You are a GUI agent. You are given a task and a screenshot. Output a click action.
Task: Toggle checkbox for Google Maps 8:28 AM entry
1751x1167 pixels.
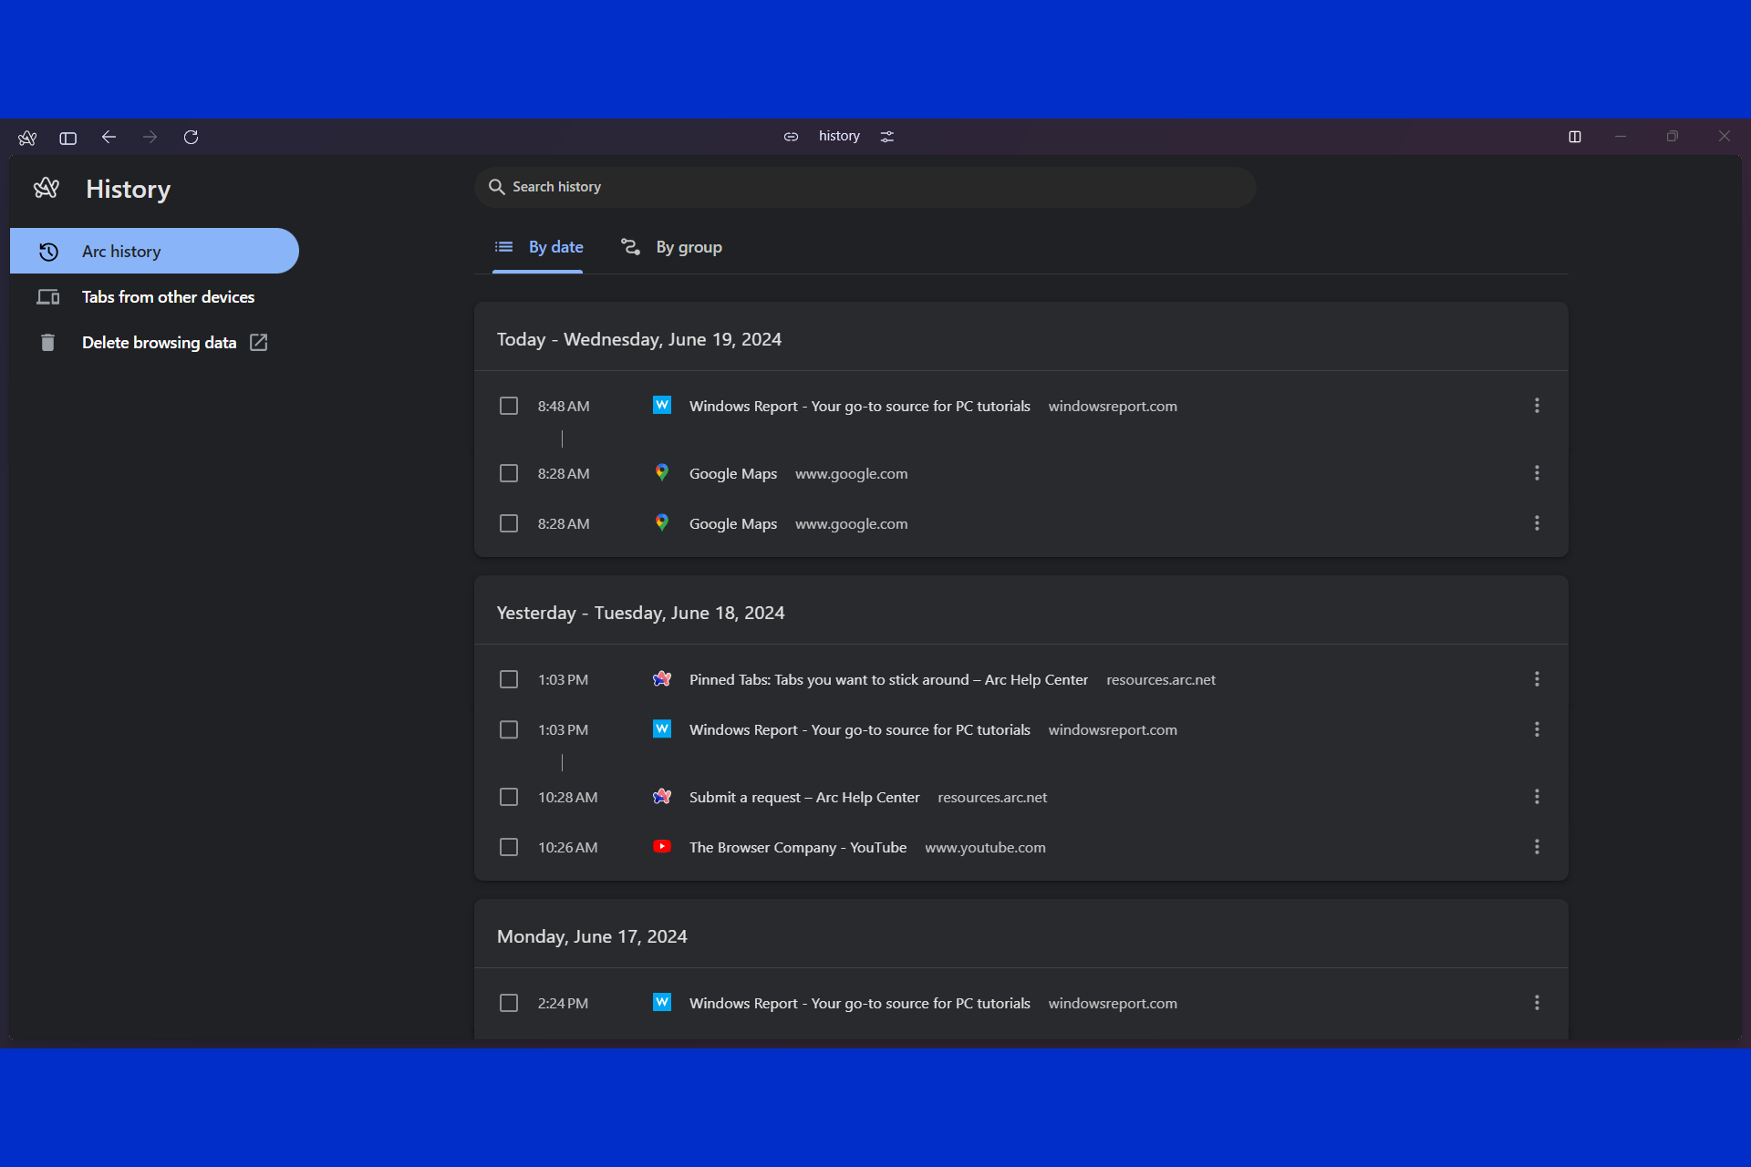coord(510,473)
